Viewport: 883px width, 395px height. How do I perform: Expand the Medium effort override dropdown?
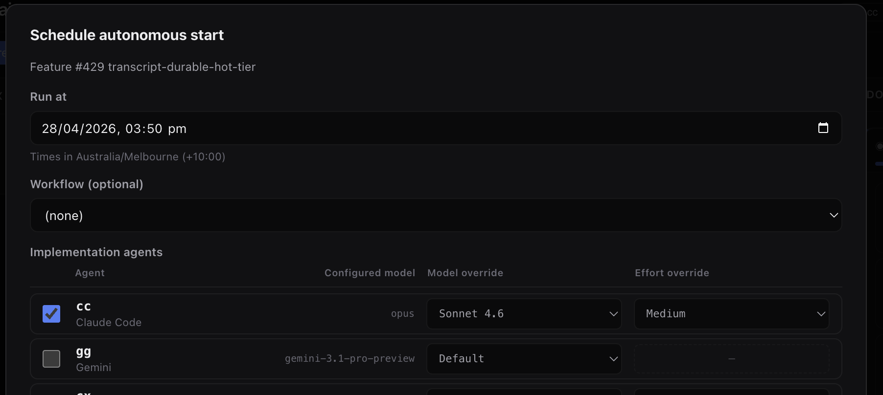tap(731, 314)
